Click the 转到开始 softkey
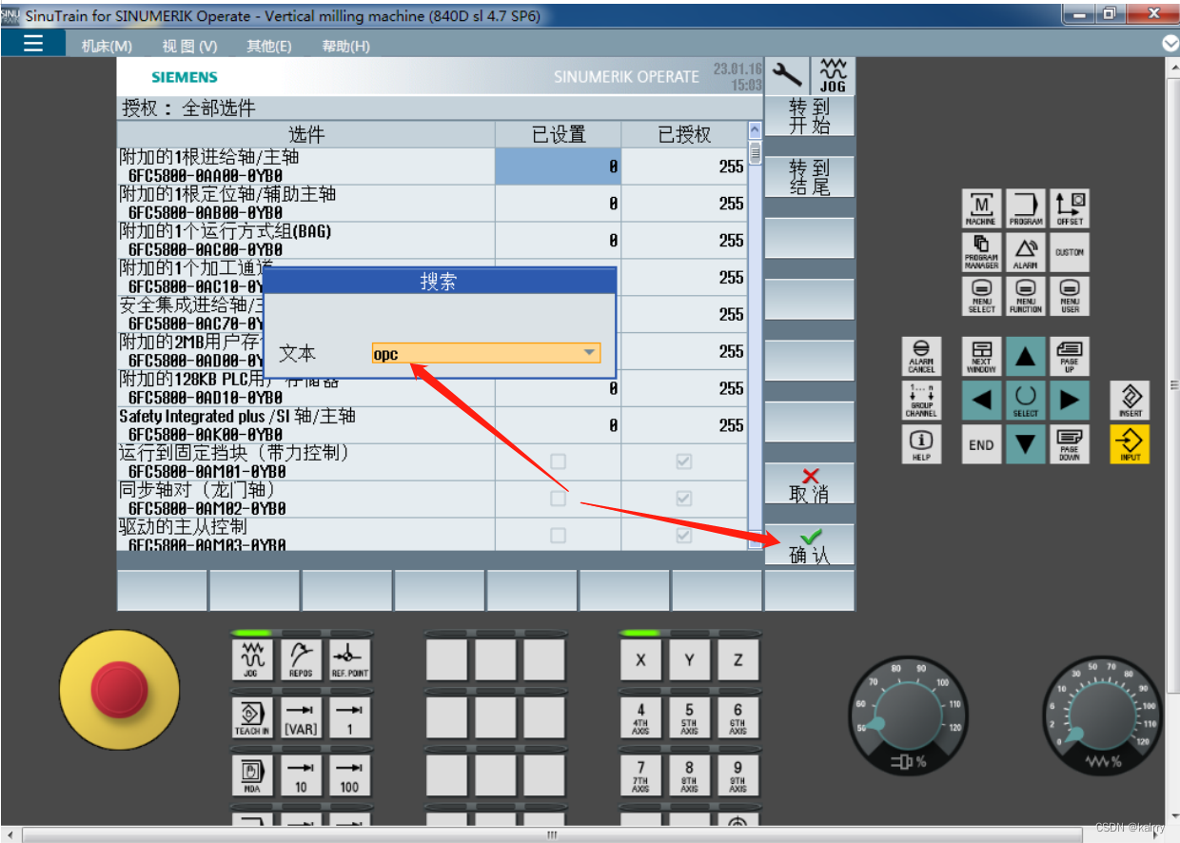The height and width of the screenshot is (843, 1180). tap(810, 116)
